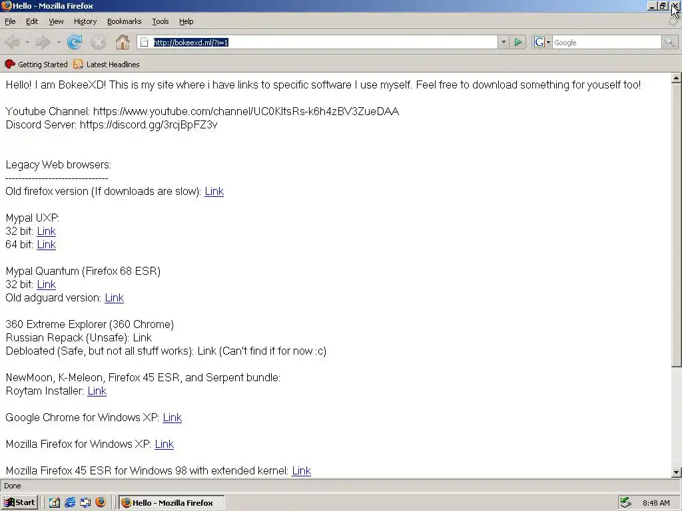Click the Mypal UXP 32 bit Link
The width and height of the screenshot is (682, 511).
(46, 231)
